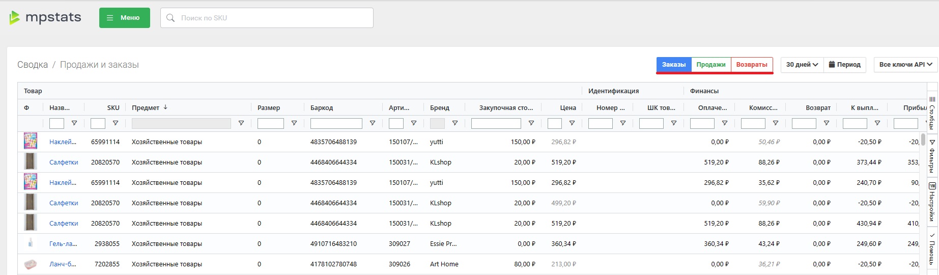
Task: Click the filter icon for Баркод column
Action: [x=373, y=123]
